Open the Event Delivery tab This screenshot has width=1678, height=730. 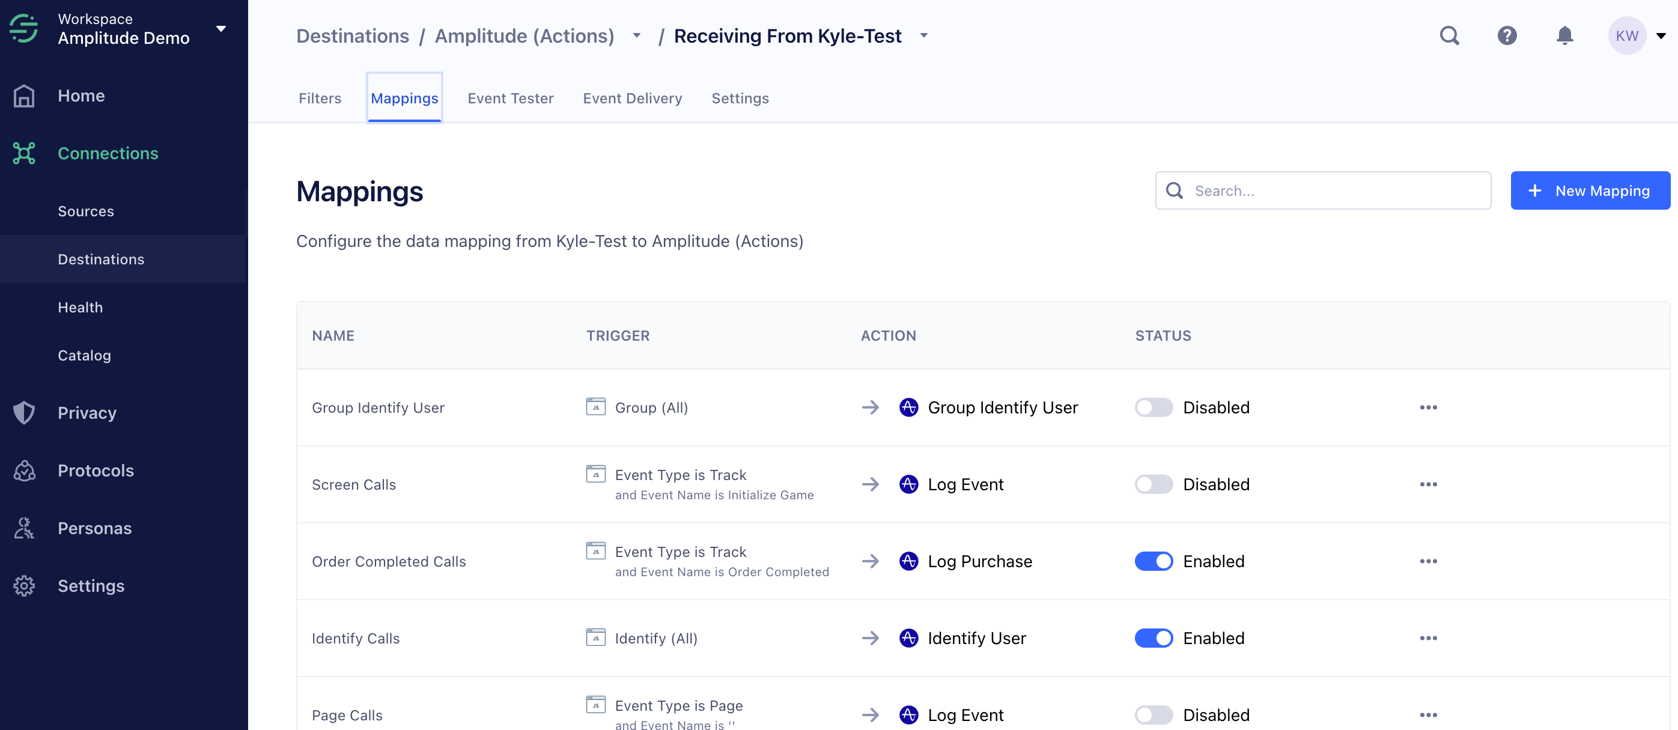tap(632, 98)
